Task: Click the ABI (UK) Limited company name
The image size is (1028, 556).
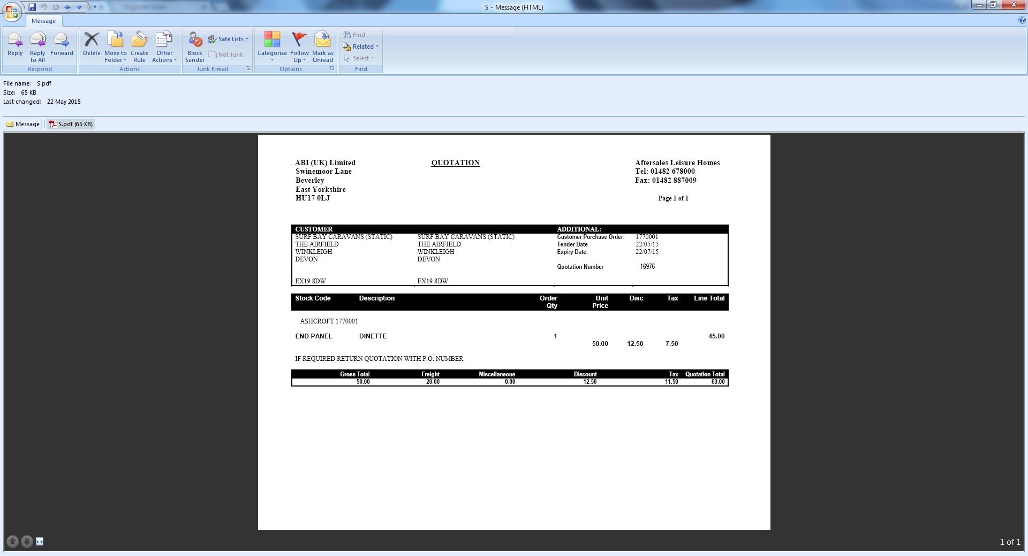Action: pos(325,163)
